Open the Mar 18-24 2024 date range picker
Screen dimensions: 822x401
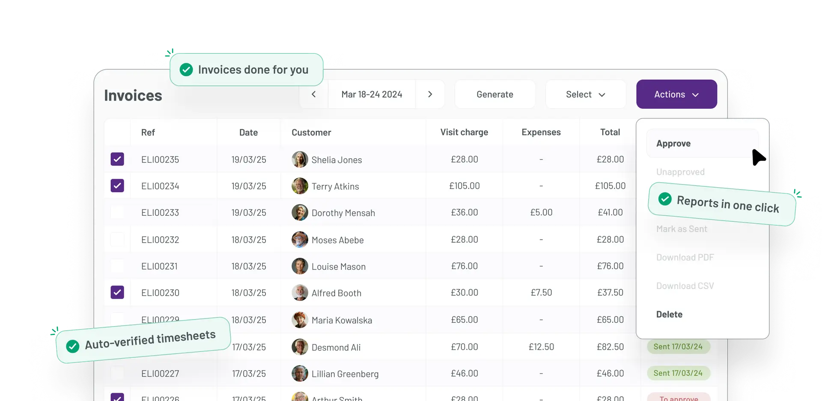click(x=372, y=95)
